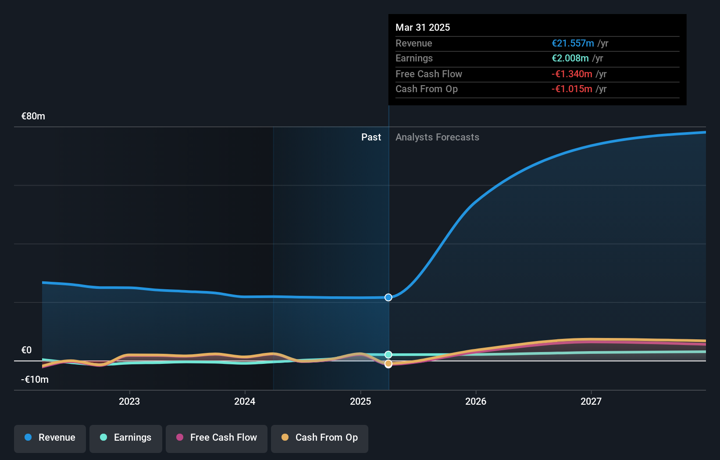Viewport: 720px width, 460px height.
Task: Select the Earnings data point marker on chart
Action: click(x=389, y=355)
